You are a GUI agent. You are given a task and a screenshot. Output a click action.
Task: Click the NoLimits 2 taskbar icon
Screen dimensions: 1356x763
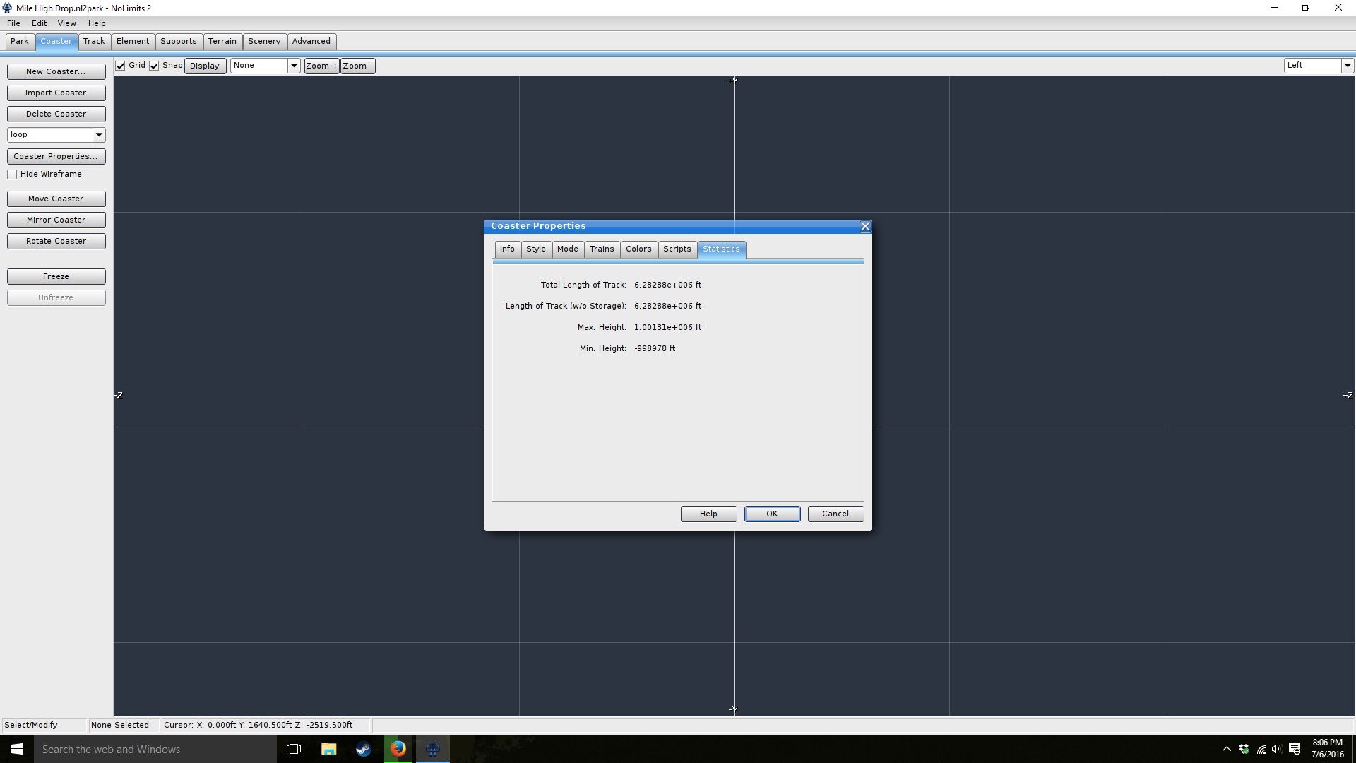[x=433, y=749]
